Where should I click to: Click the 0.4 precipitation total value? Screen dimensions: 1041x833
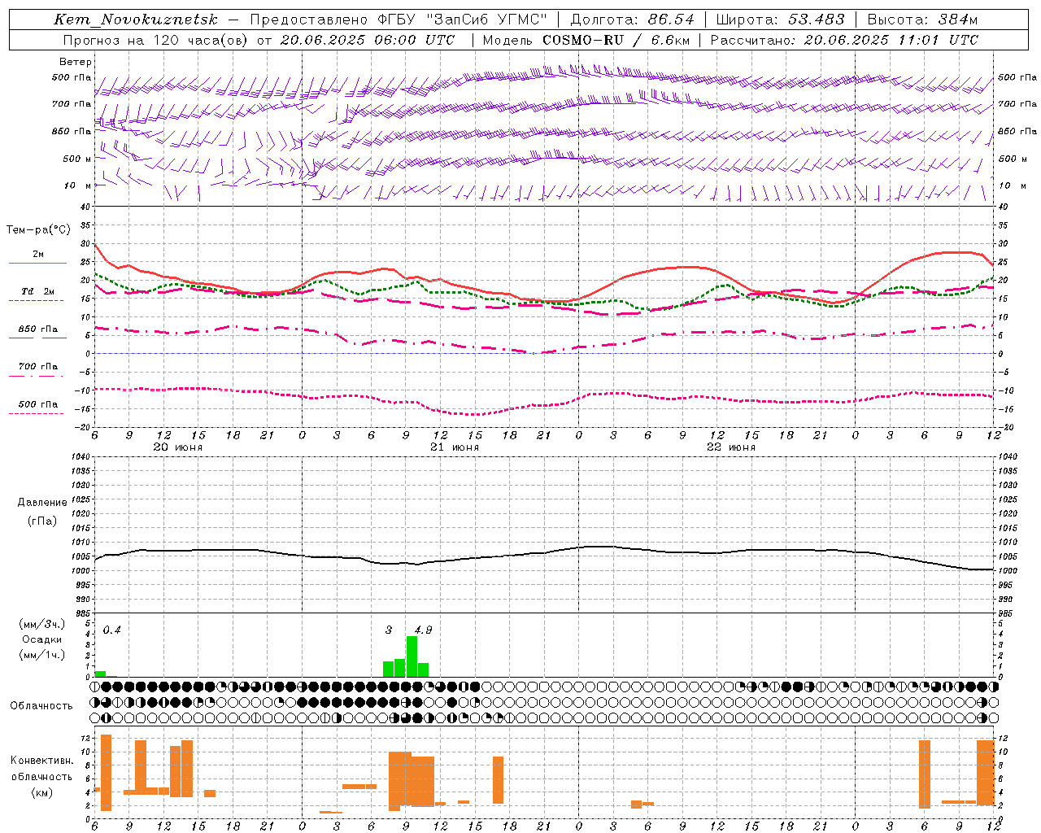111,630
